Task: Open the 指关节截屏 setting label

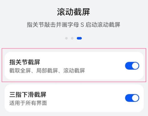Action: click(25, 62)
